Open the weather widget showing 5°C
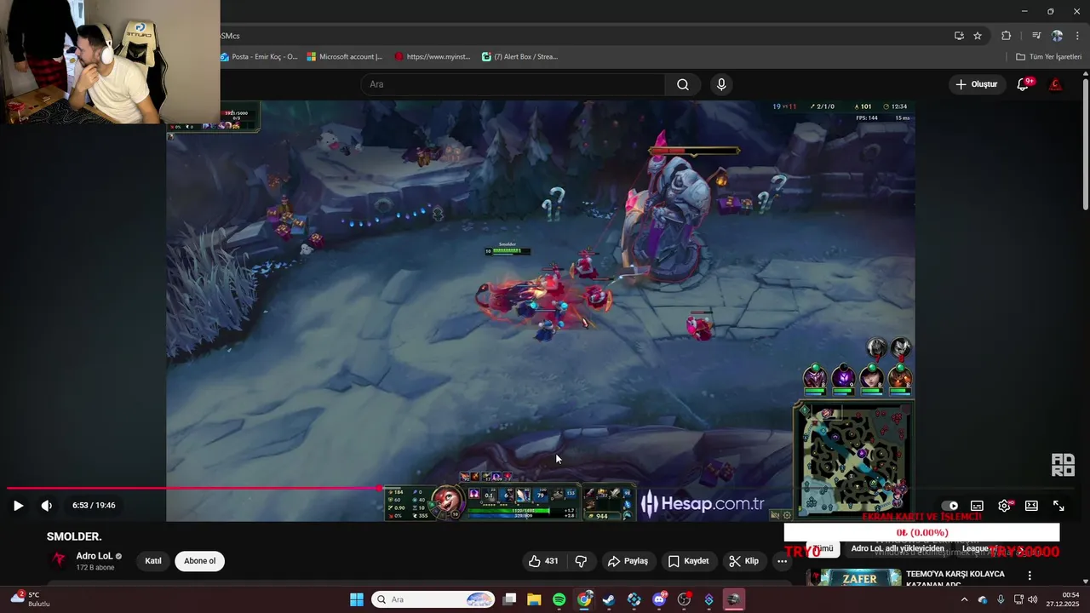The height and width of the screenshot is (613, 1090). pyautogui.click(x=30, y=599)
